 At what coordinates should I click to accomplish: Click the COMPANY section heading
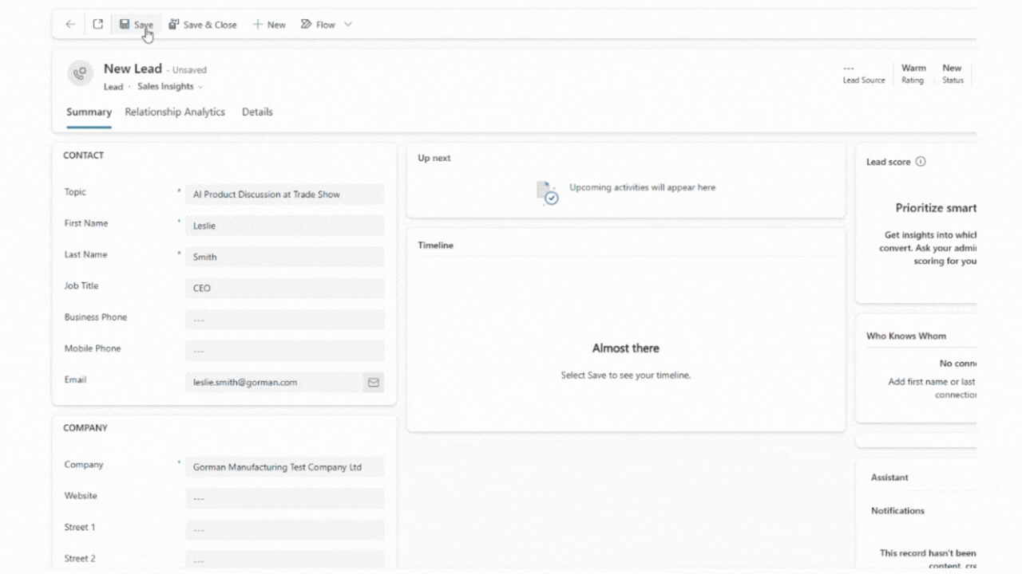[85, 428]
